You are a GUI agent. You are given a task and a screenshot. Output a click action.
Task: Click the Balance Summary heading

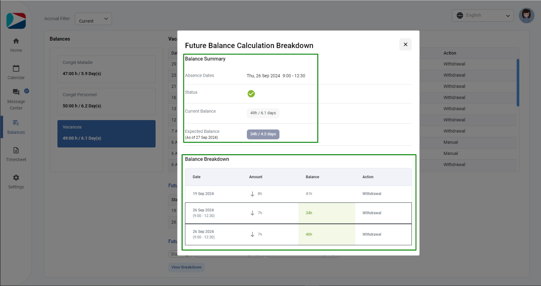coord(205,59)
